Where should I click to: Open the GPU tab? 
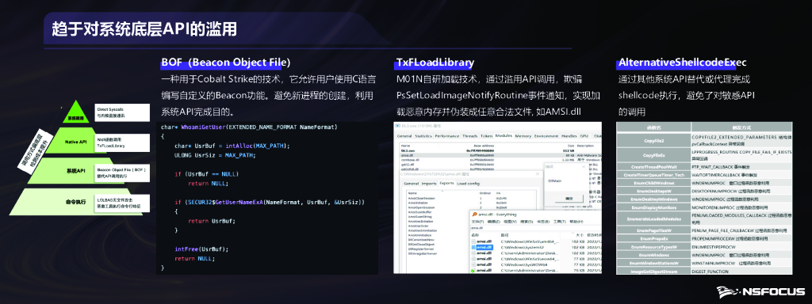[584, 136]
